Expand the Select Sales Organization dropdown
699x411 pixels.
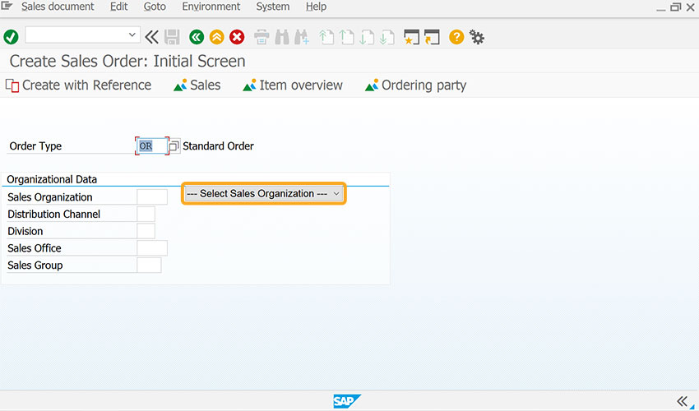tap(263, 193)
